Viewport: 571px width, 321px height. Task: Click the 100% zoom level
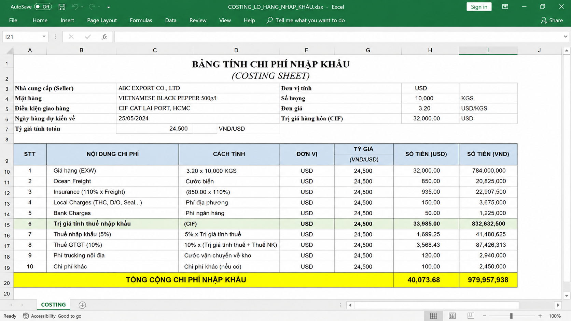coord(555,316)
